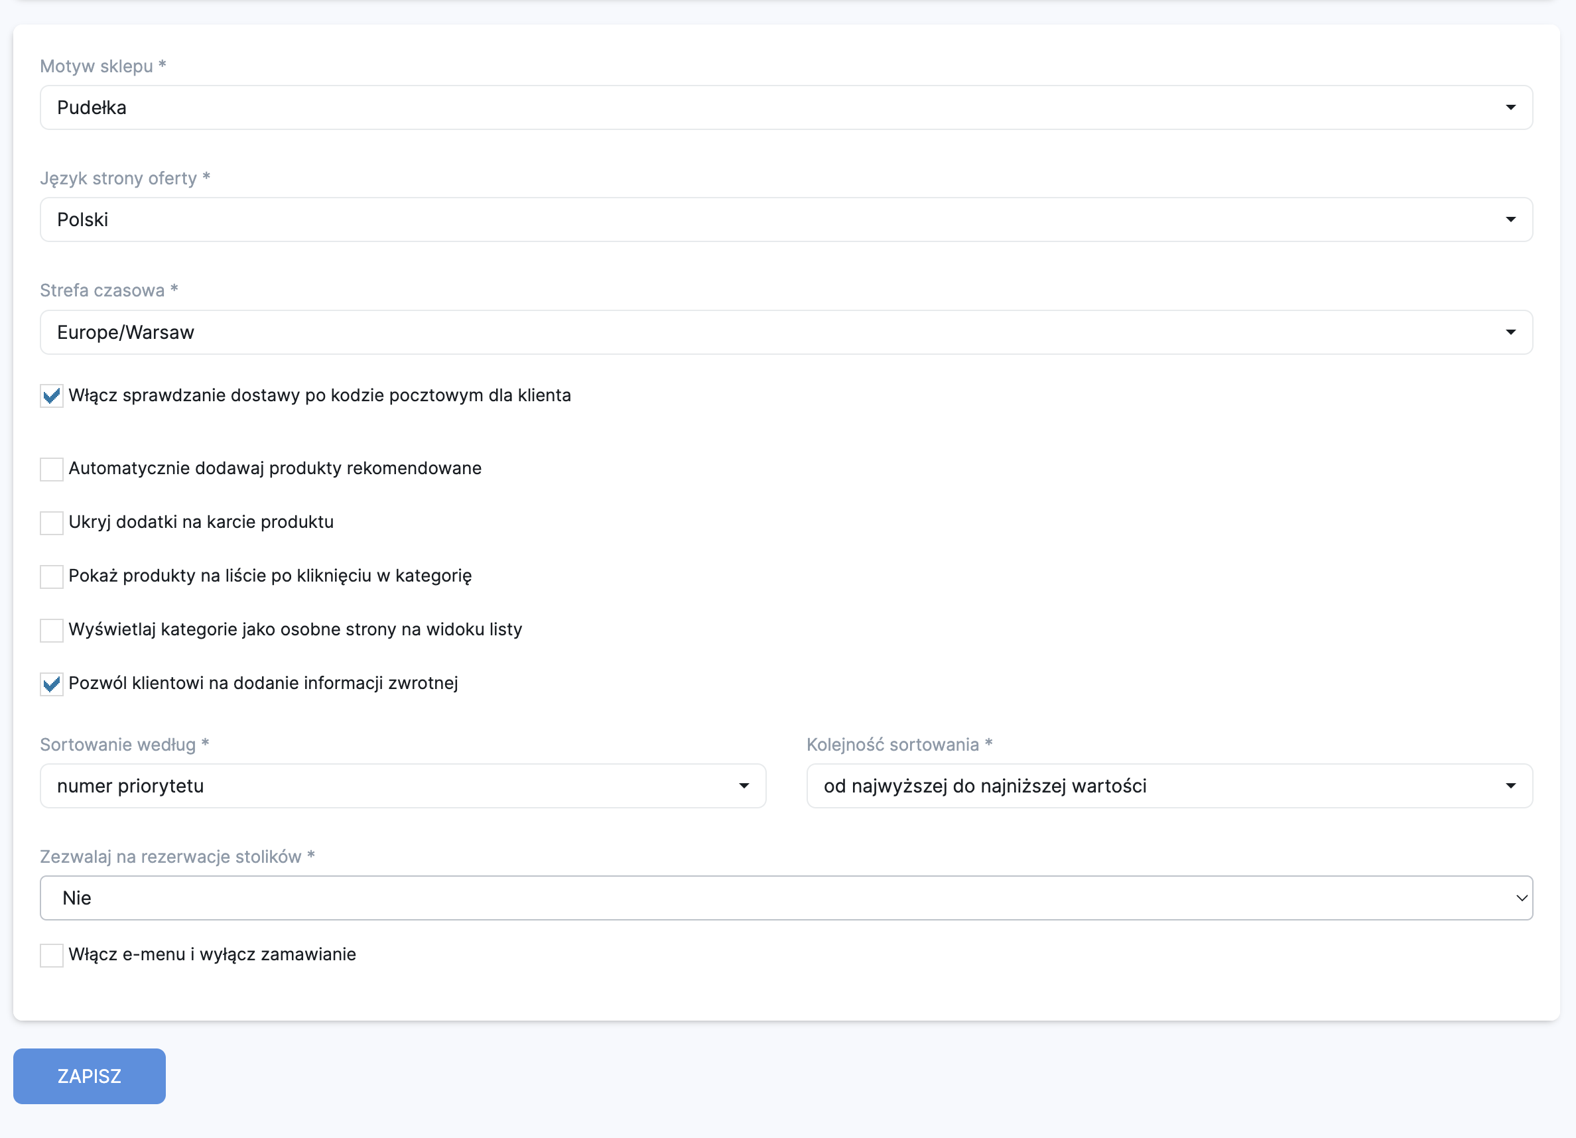Screen dimensions: 1576x1138
Task: Expand the Język strony oferty dropdown
Action: coord(785,220)
